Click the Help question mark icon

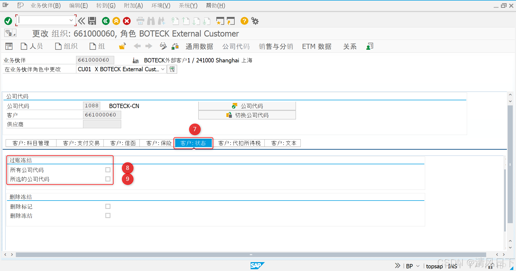click(244, 21)
